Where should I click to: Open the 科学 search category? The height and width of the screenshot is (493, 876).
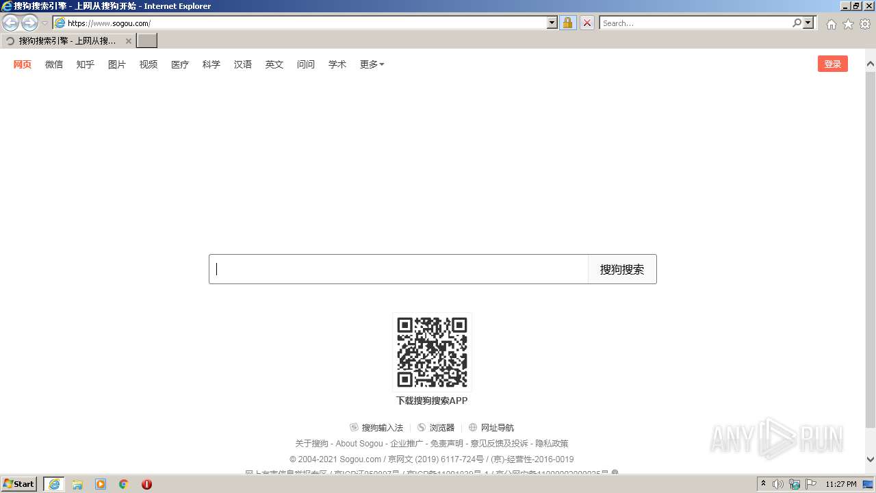pos(211,64)
